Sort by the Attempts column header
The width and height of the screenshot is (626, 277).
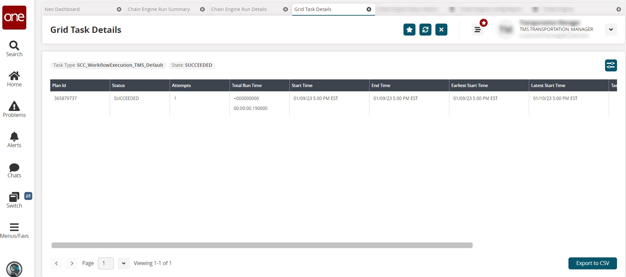(200, 85)
